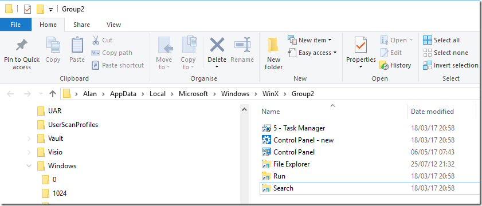Switch to the Share ribbon tab
482x206 pixels.
[x=81, y=25]
